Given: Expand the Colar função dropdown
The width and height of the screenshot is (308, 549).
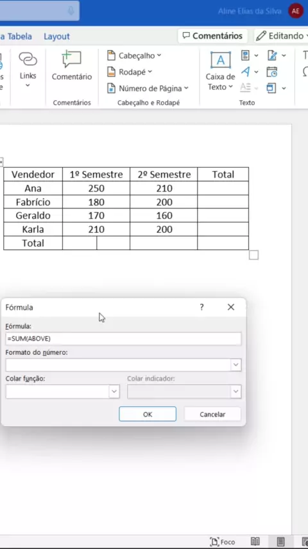Looking at the screenshot, I should 114,392.
